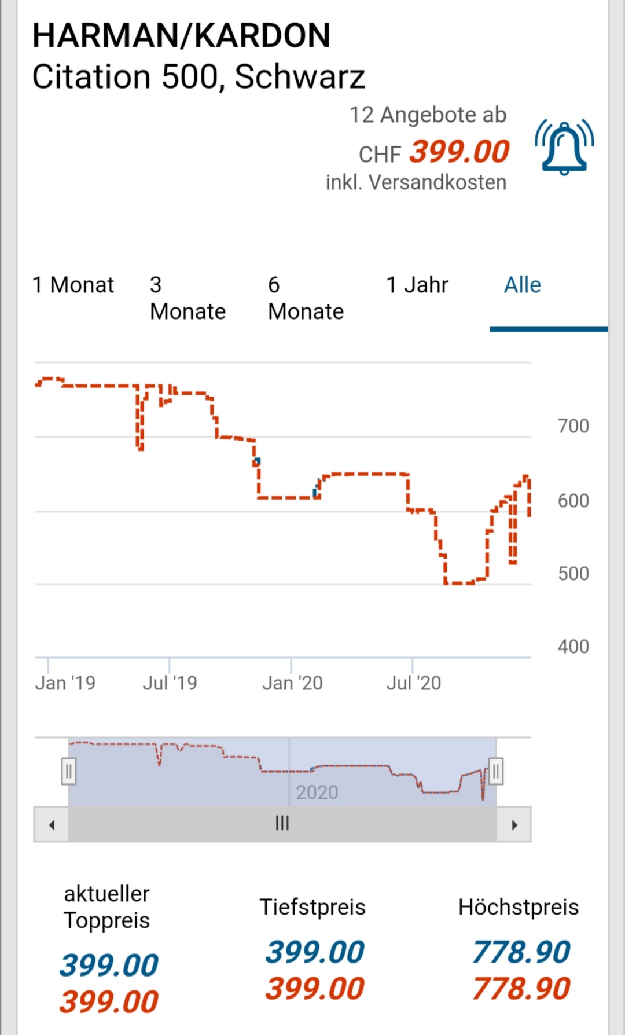Viewport: 625px width, 1035px height.
Task: Click the navigator scrollbar grip
Action: tap(282, 823)
